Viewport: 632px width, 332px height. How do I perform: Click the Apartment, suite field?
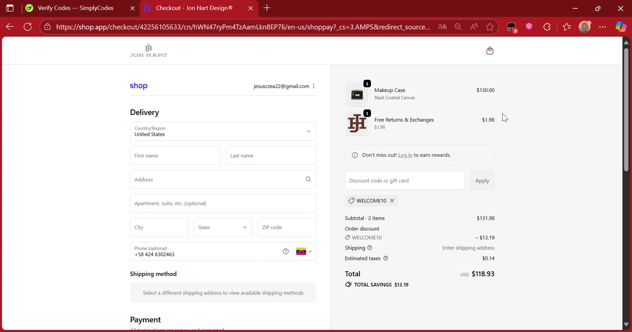click(x=223, y=203)
